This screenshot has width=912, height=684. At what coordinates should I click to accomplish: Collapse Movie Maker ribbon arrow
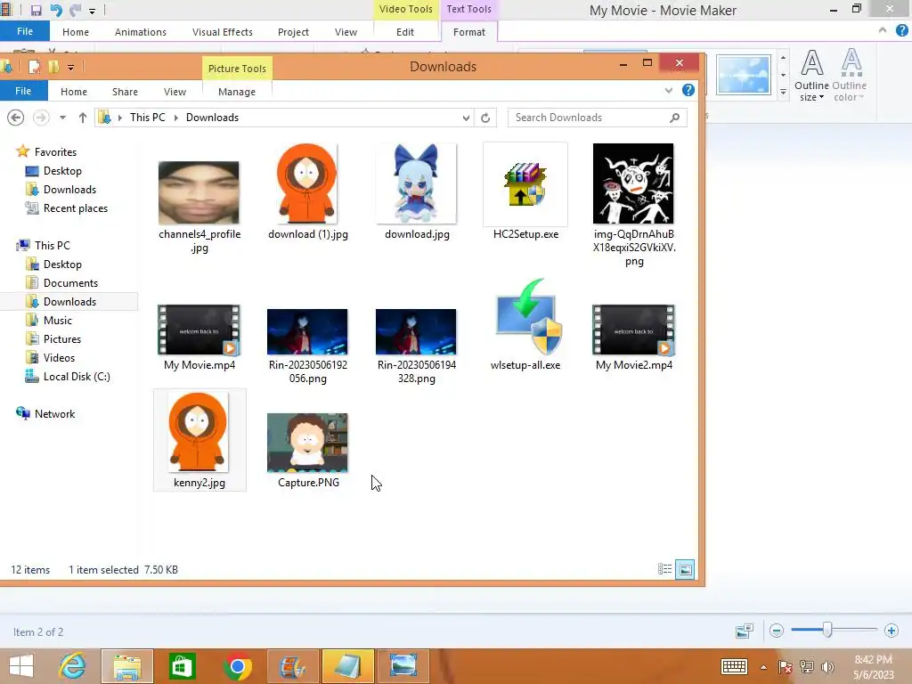point(883,30)
